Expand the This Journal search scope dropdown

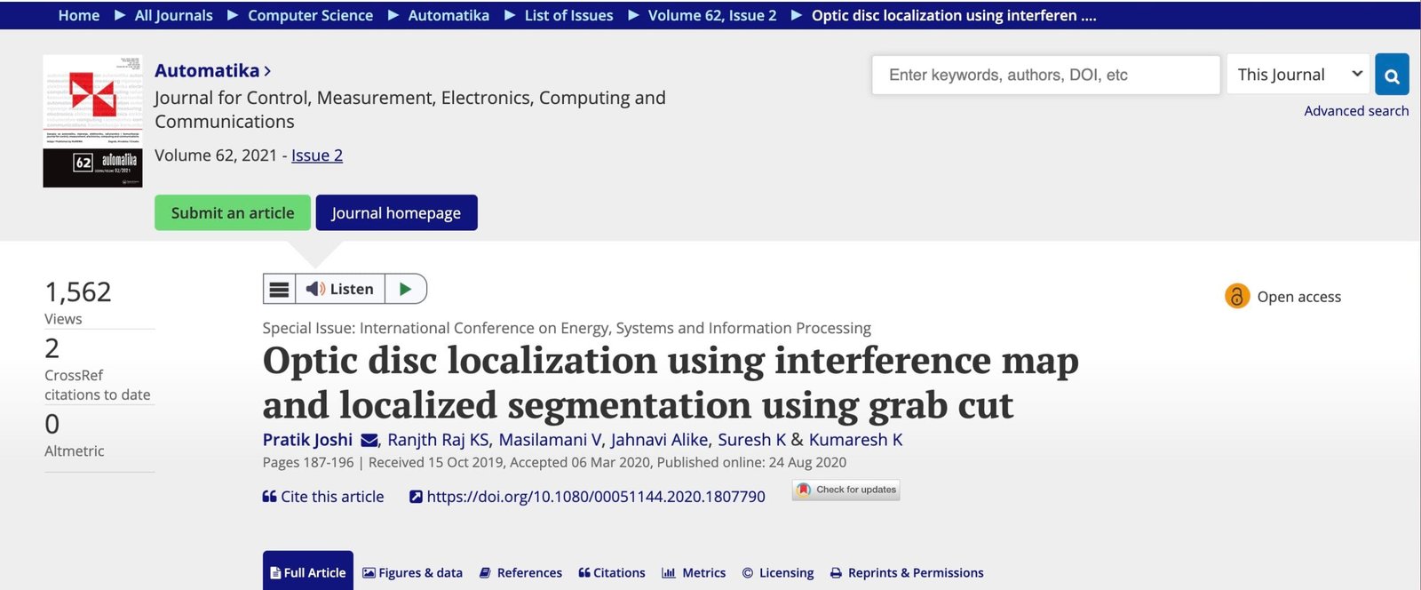1298,75
